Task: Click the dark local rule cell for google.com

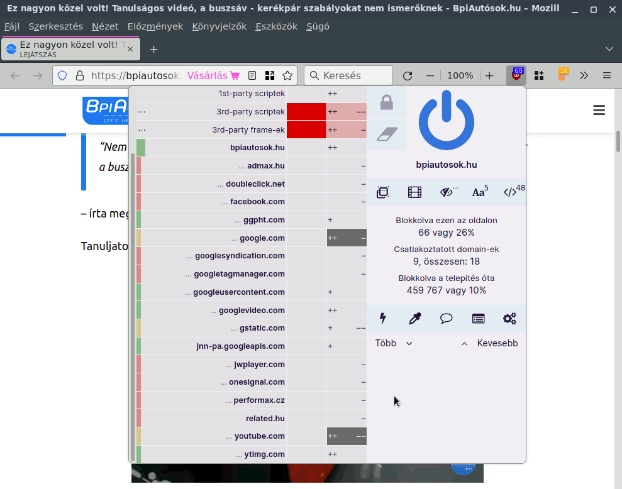Action: pyautogui.click(x=347, y=238)
